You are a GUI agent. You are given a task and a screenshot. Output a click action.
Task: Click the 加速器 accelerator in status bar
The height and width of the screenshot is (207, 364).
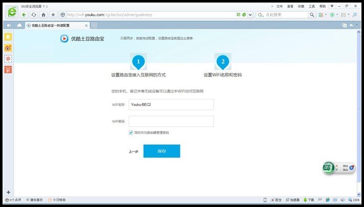[292, 200]
